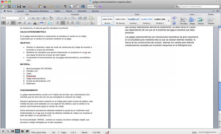
Task: Click the Print icon
Action: click(24, 6)
